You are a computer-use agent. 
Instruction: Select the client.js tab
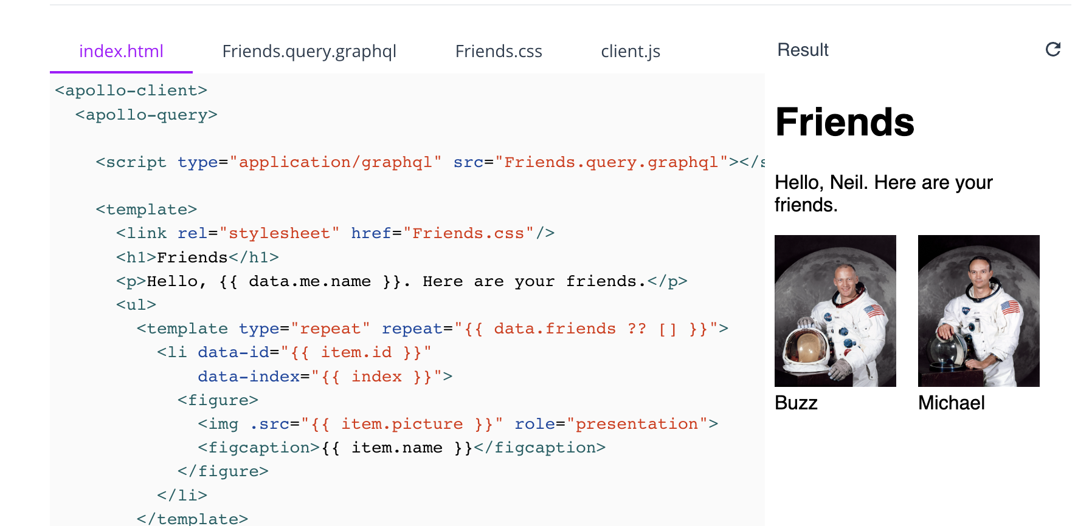pos(631,51)
